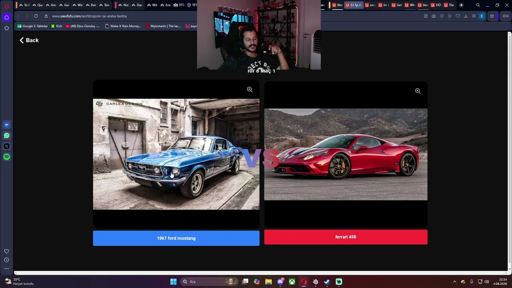512x288 pixels.
Task: Open the Myinstants bookmark
Action: tap(163, 26)
